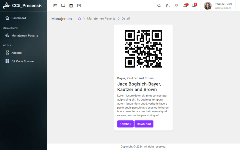Click the Detail breadcrumb item
240x150 pixels.
(126, 18)
